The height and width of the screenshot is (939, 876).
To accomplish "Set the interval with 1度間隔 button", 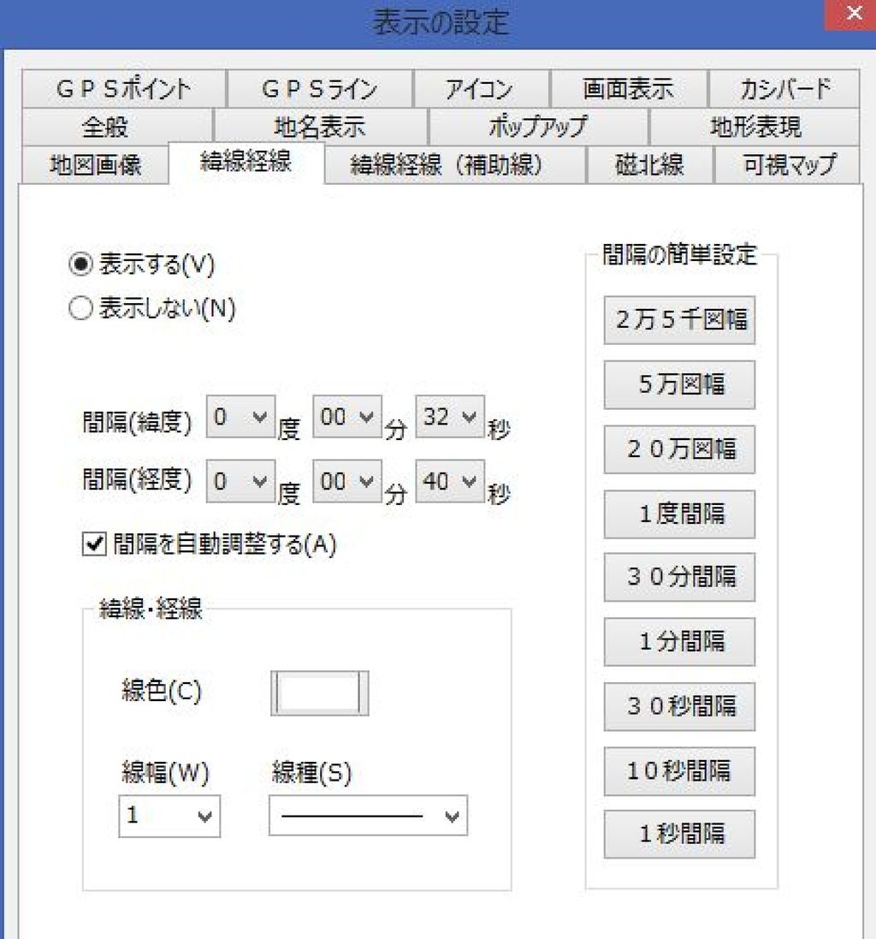I will (x=680, y=514).
